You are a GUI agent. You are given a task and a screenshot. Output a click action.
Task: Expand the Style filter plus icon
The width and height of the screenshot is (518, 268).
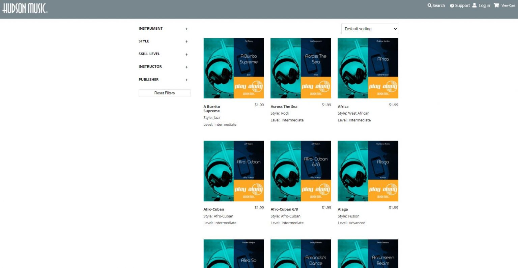tap(186, 42)
